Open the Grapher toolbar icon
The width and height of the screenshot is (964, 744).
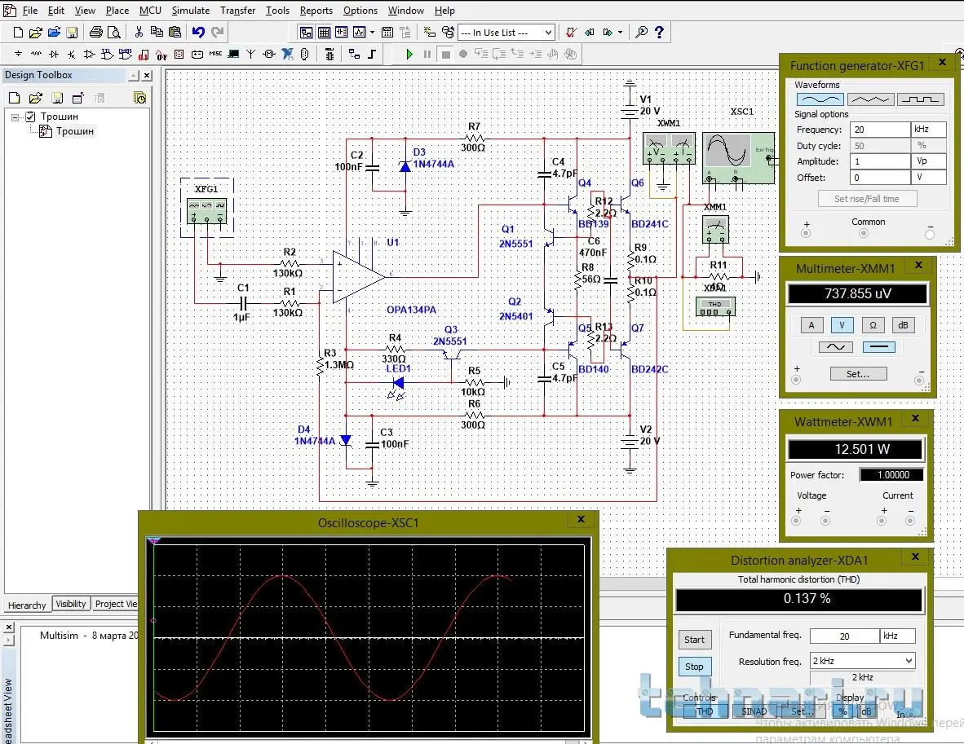[360, 33]
